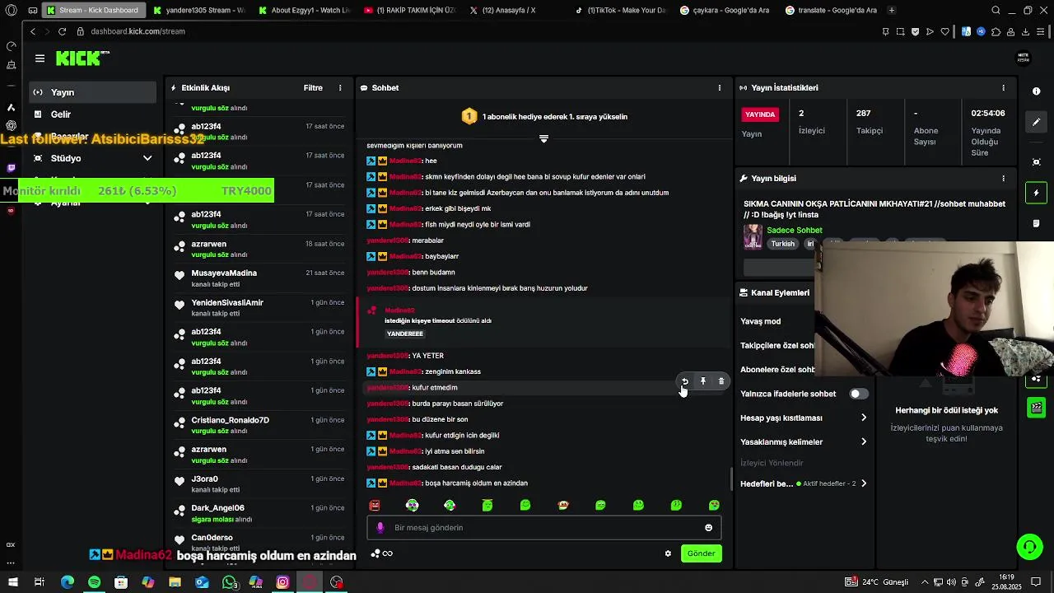Click the address bar dashboard.kick.com/stream

pyautogui.click(x=138, y=31)
